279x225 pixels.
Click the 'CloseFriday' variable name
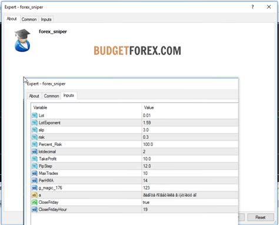(x=49, y=202)
